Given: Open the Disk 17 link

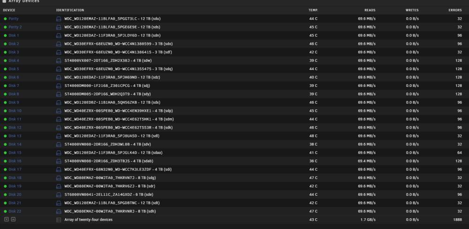Looking at the screenshot, I should [x=15, y=169].
